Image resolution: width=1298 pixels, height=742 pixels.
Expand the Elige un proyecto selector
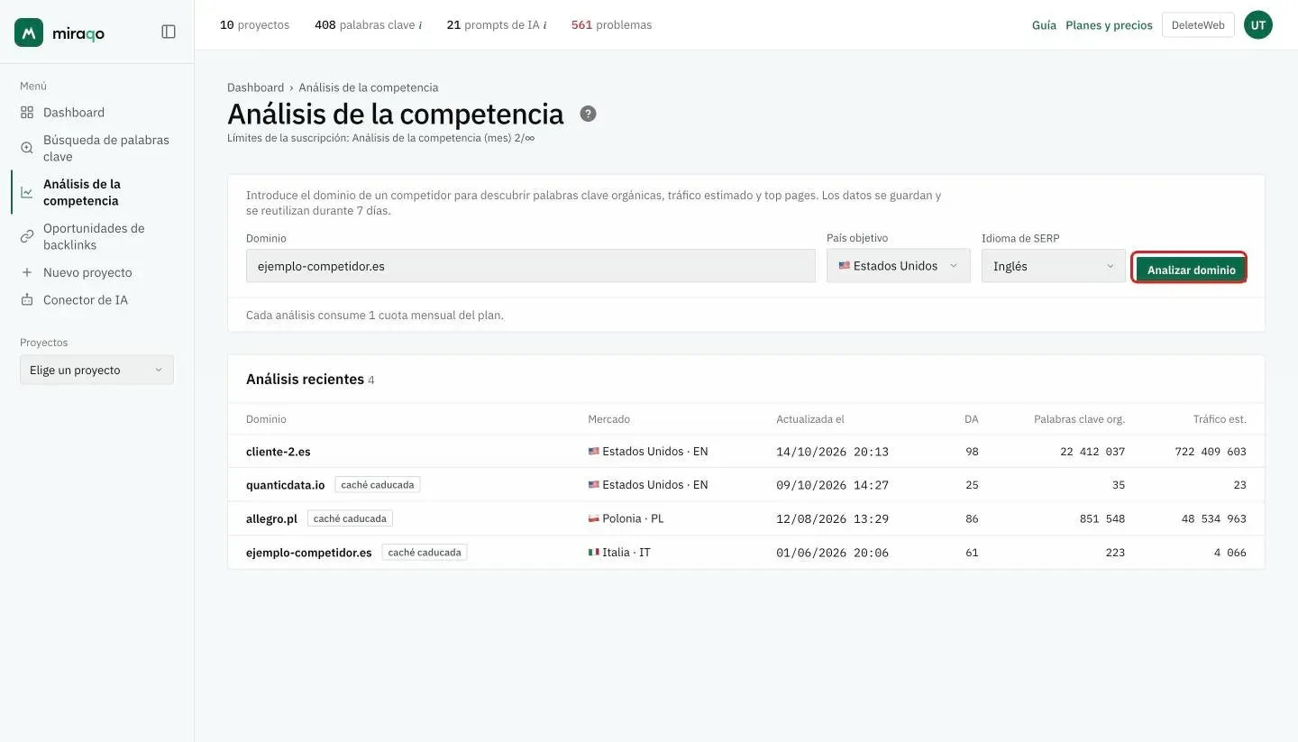(96, 370)
